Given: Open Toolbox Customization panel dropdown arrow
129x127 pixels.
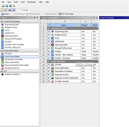Looking at the screenshot, I should 91,18.
